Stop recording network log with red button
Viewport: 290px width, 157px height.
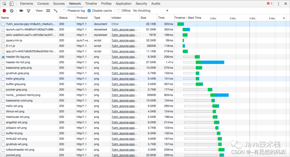pos(4,11)
